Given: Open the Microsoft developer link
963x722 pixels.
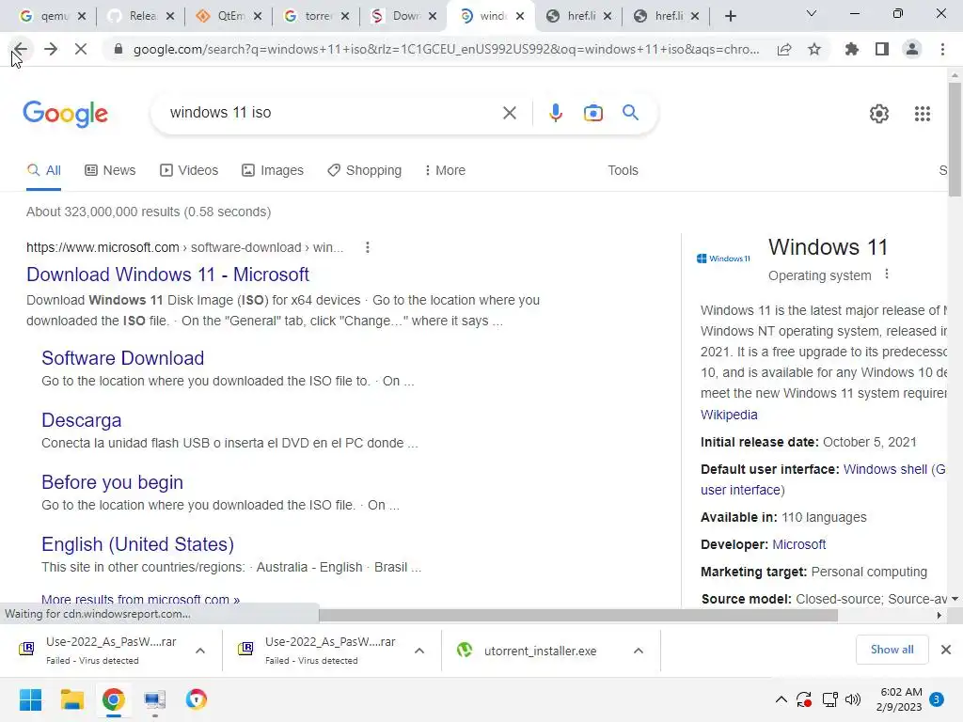Looking at the screenshot, I should (x=799, y=544).
